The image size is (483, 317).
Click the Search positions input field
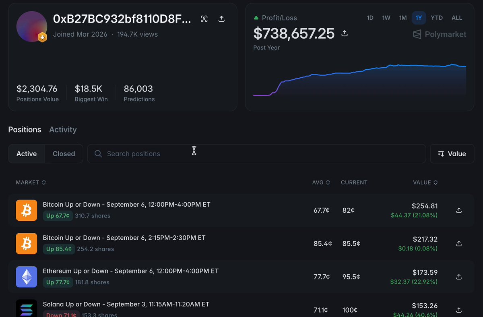click(x=256, y=153)
